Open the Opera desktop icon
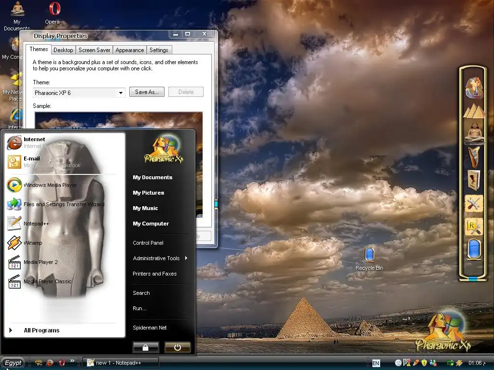The height and width of the screenshot is (370, 494). click(x=53, y=13)
